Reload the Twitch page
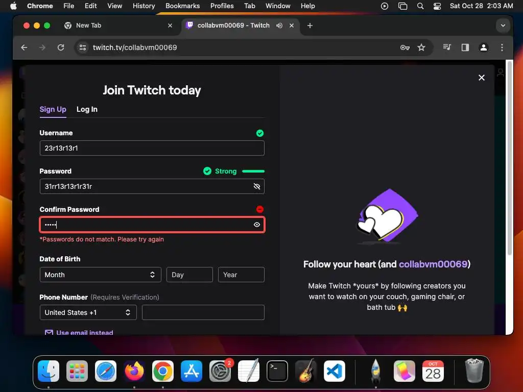523x392 pixels. point(61,47)
